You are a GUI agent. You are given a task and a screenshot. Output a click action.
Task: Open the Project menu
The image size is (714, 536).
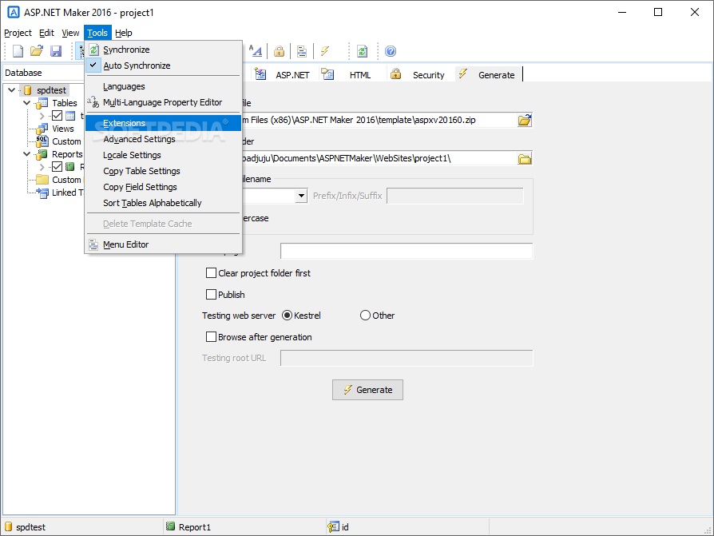[18, 33]
